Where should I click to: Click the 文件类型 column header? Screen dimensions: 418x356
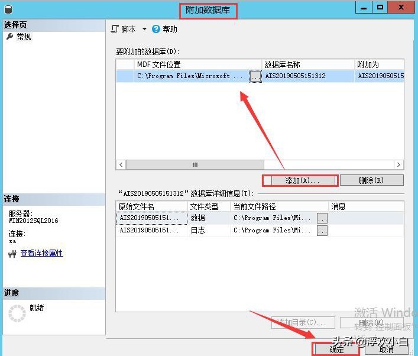point(209,206)
